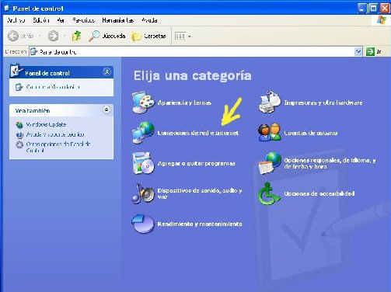Click the Búsqueda search toolbar button
The image size is (391, 292).
point(106,36)
